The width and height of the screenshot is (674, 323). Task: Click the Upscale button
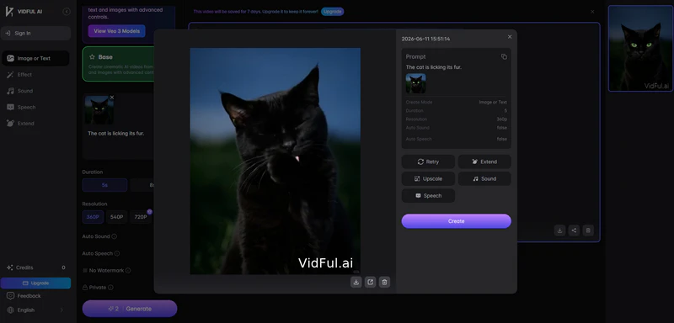(428, 179)
